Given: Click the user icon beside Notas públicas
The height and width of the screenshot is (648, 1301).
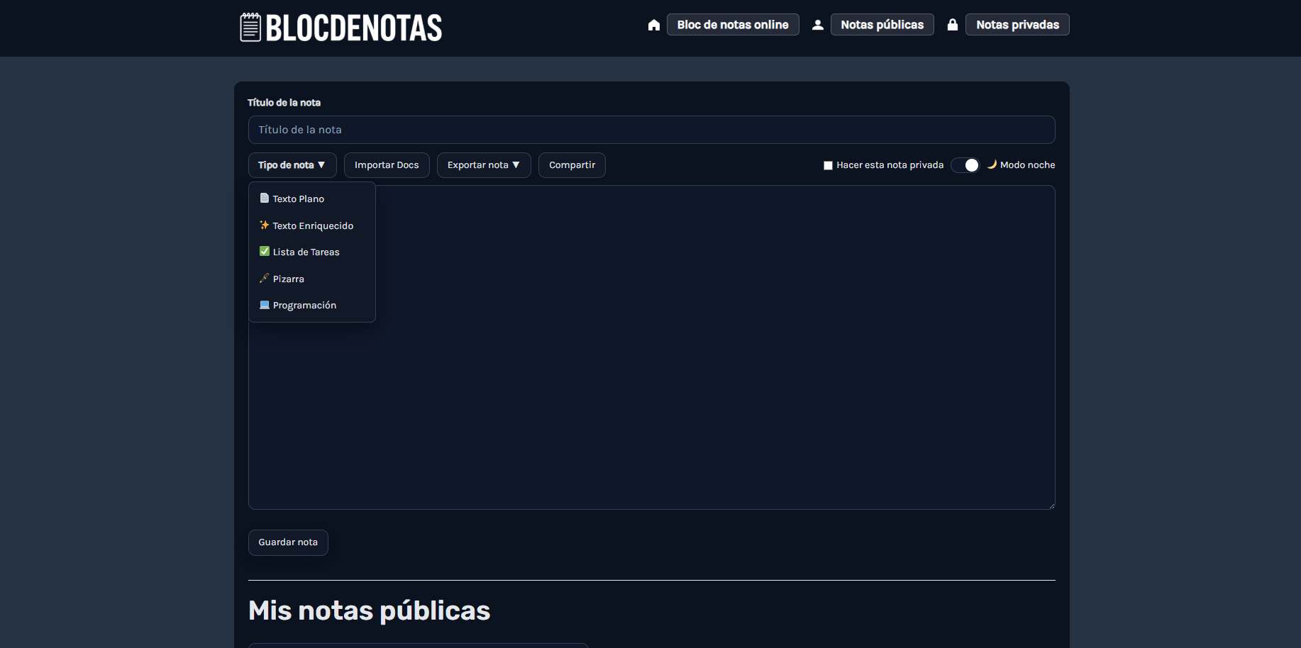Looking at the screenshot, I should pos(818,25).
